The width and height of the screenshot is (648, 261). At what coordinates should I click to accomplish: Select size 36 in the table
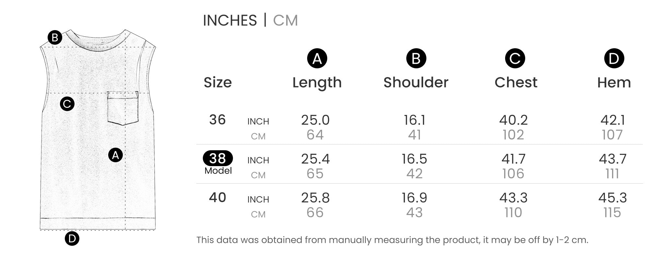click(217, 120)
